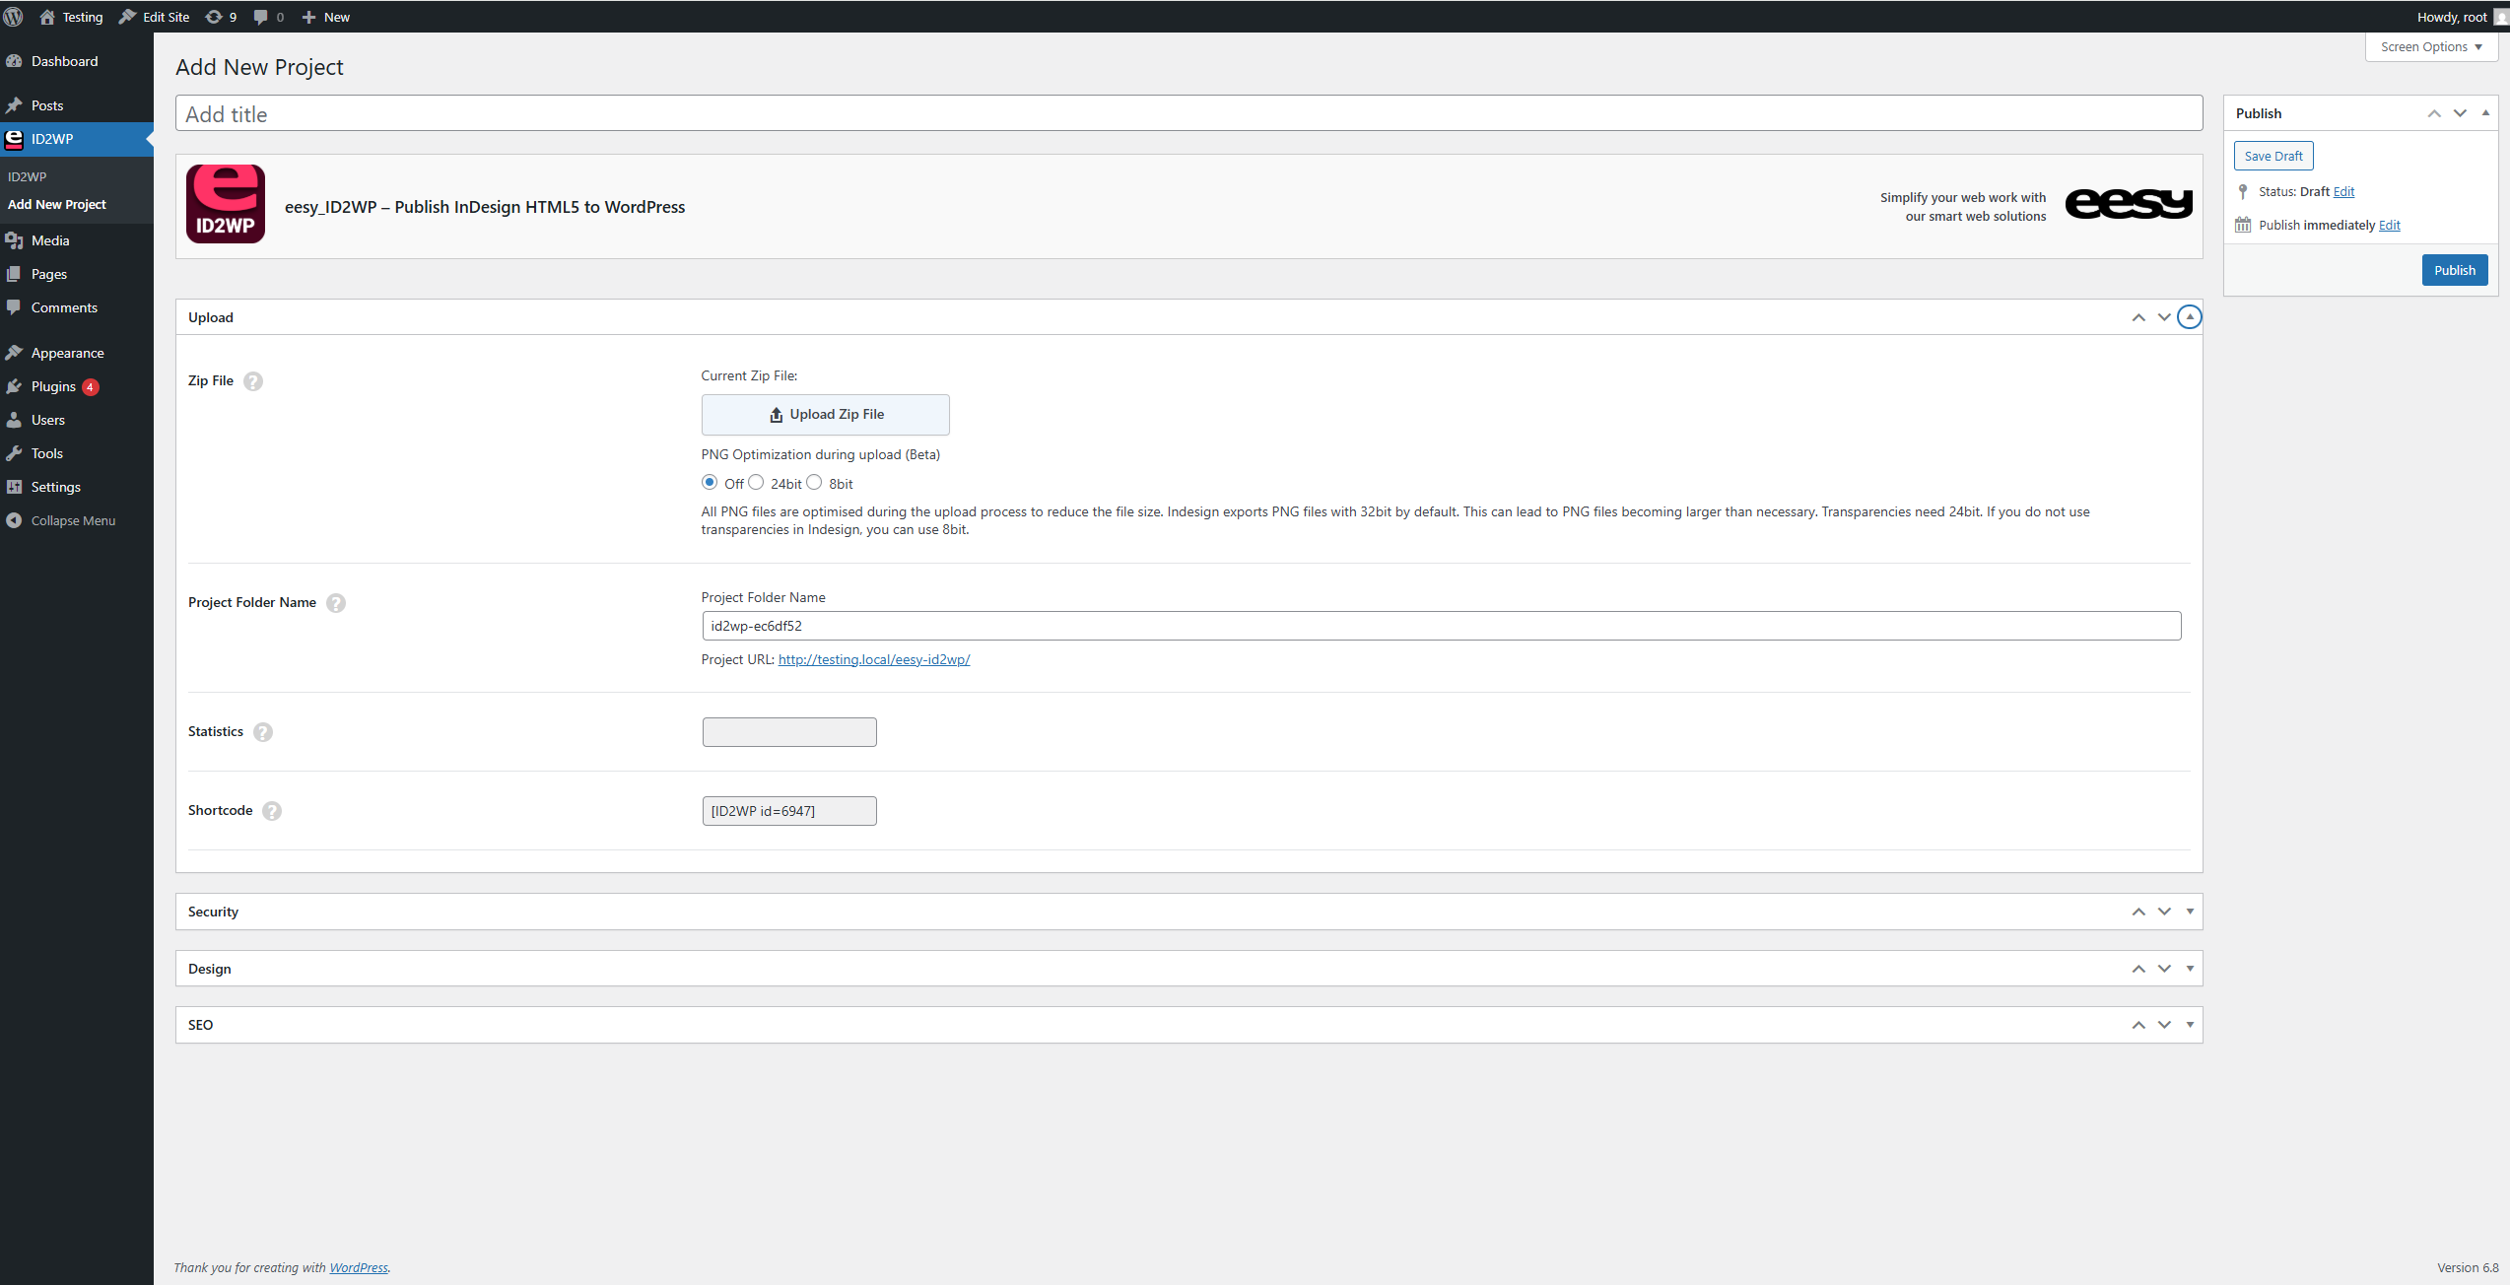Open the Howdy, root account menu
Image resolution: width=2510 pixels, height=1285 pixels.
click(x=2461, y=17)
